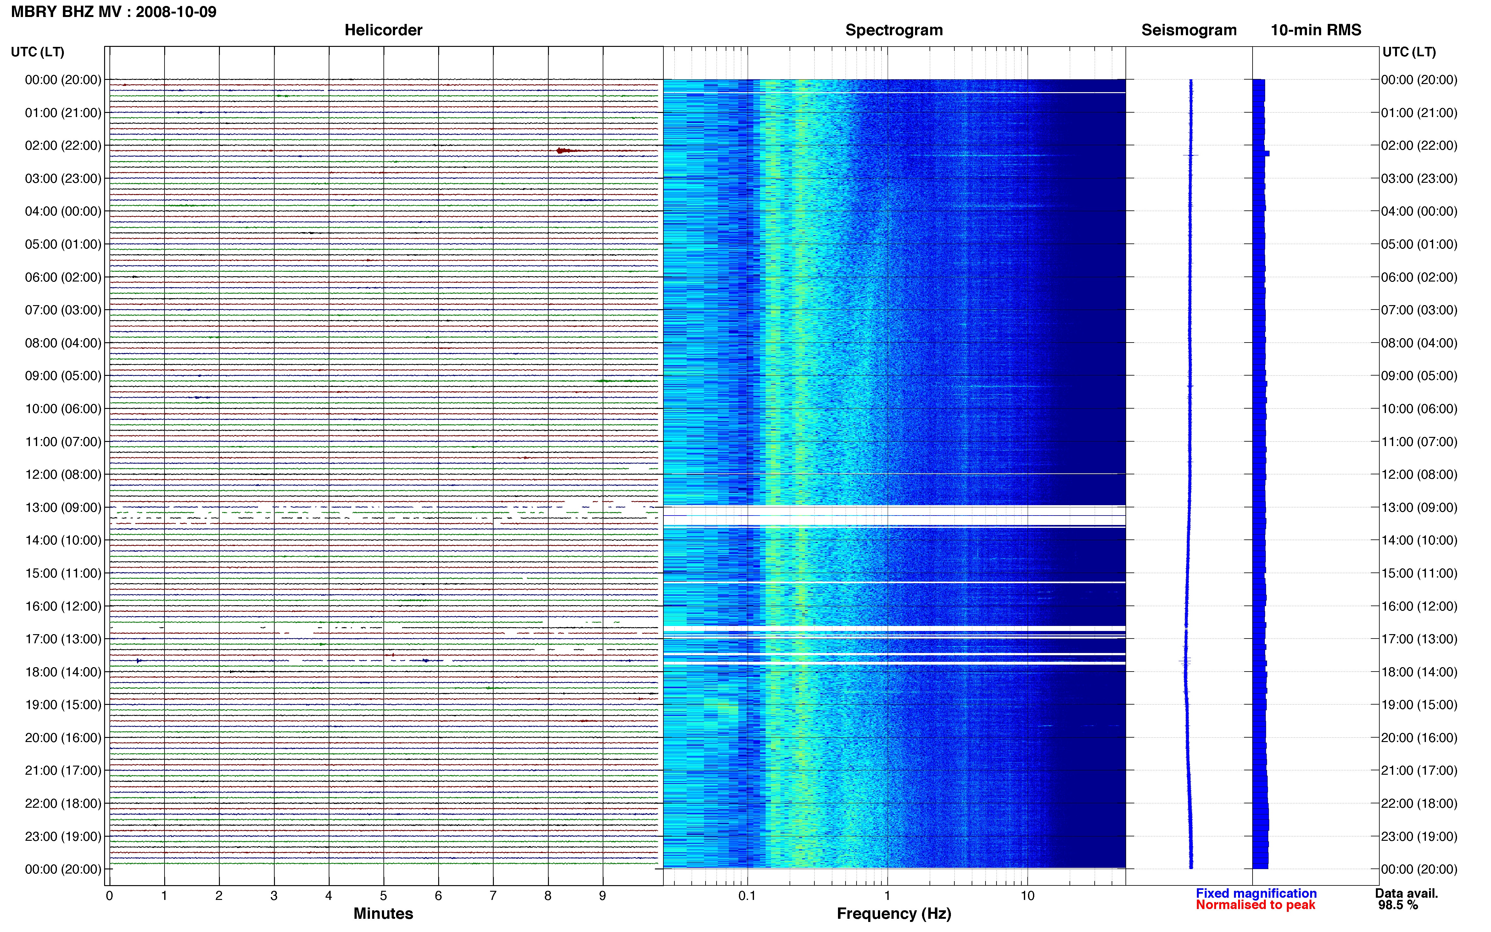Click 09:00 (05:00) on the RMS-side time axis

coord(1419,376)
